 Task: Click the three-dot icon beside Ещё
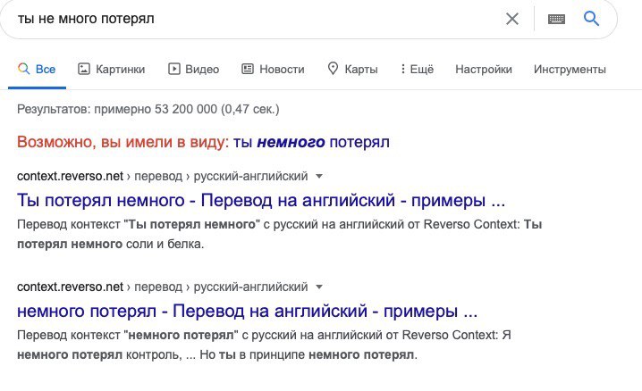[x=402, y=69]
